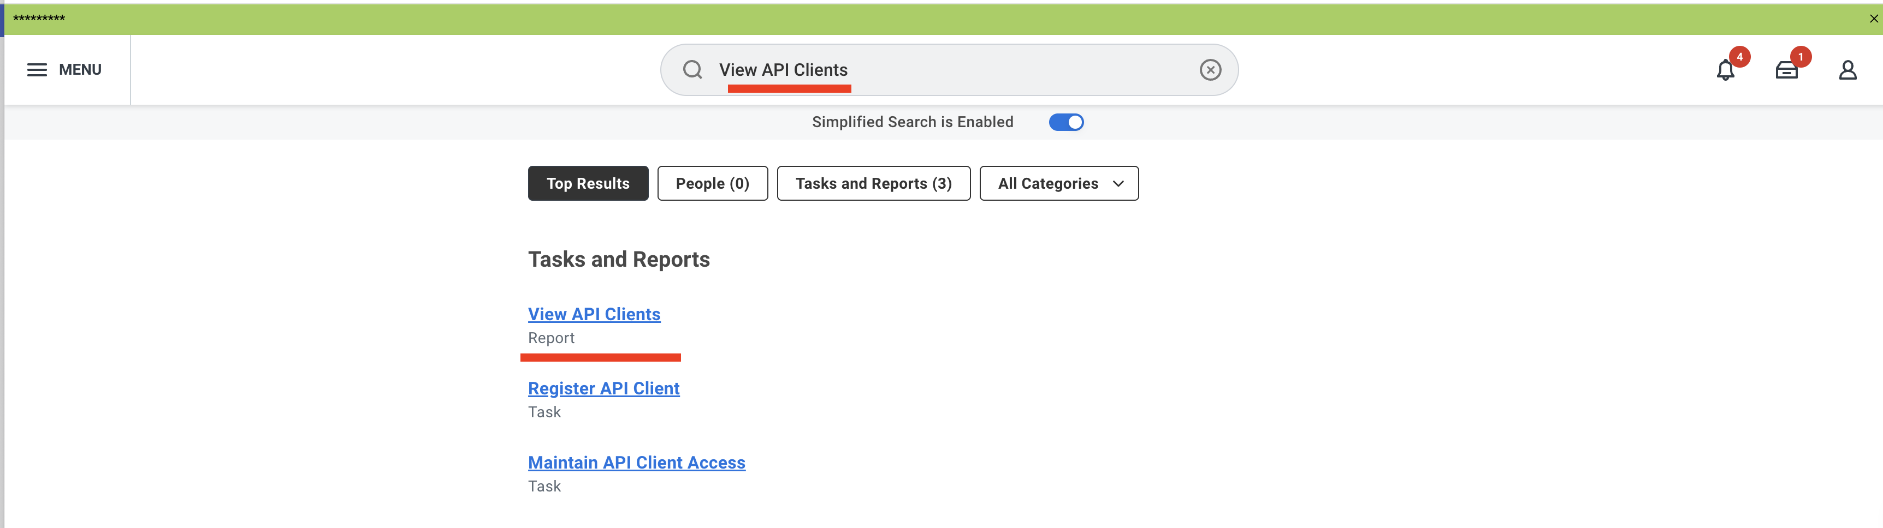This screenshot has height=528, width=1883.
Task: Switch to the Top Results tab
Action: point(588,183)
